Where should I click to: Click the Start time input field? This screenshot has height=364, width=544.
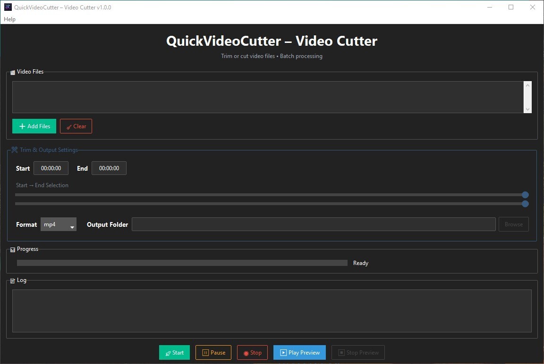[51, 168]
